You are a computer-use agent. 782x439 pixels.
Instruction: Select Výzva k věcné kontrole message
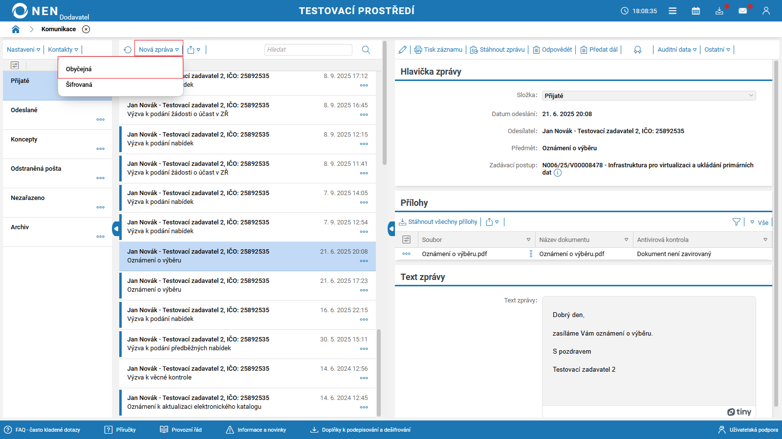pyautogui.click(x=247, y=374)
